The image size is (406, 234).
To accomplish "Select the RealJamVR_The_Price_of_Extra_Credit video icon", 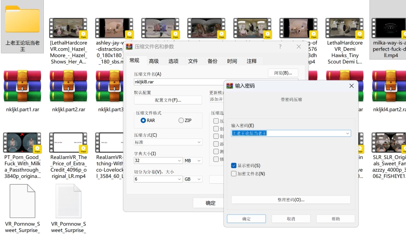I will click(69, 143).
